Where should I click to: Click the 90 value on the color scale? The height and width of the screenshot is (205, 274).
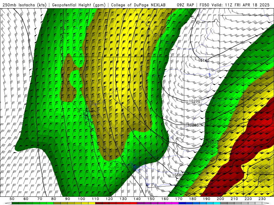pos(67,199)
